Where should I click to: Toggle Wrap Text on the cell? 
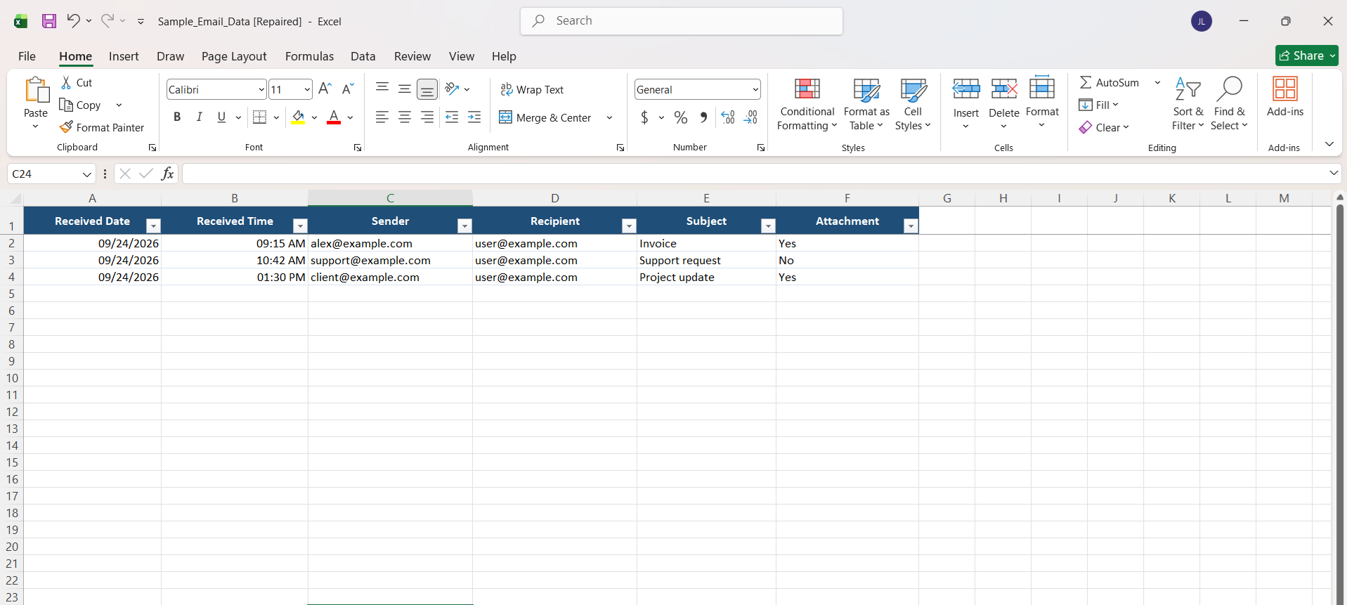click(x=532, y=89)
